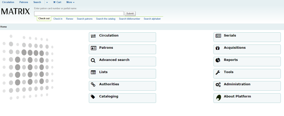Click the Patrons ID card icon
This screenshot has height=116, width=284.
pyautogui.click(x=93, y=48)
